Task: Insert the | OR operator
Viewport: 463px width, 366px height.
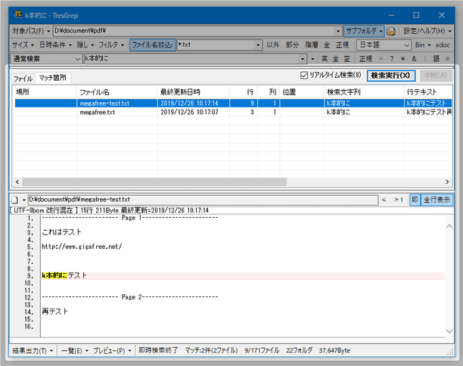Action: click(425, 59)
